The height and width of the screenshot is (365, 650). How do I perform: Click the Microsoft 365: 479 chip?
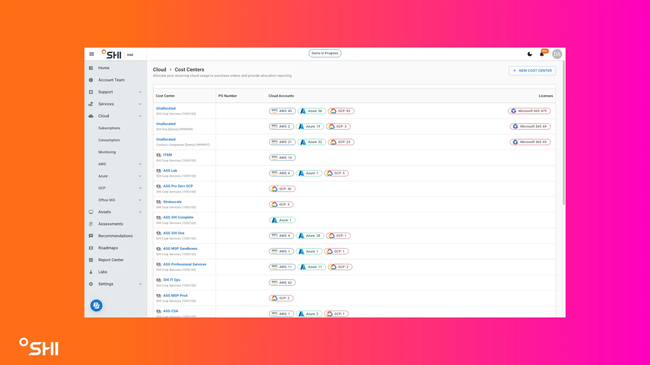click(x=529, y=111)
